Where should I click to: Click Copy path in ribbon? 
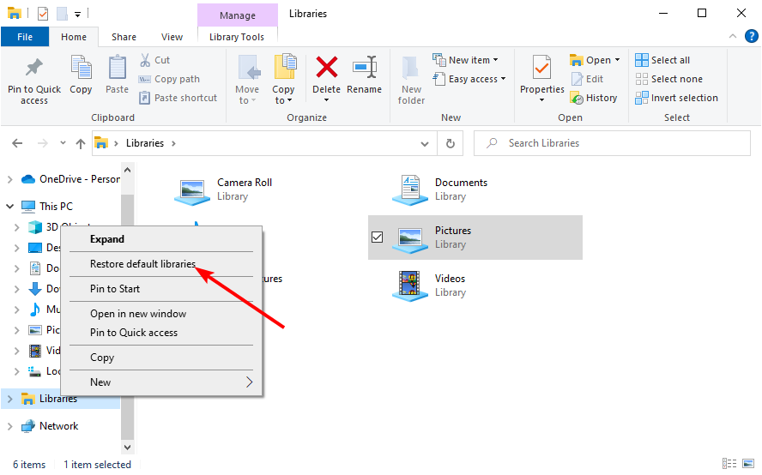pyautogui.click(x=169, y=79)
